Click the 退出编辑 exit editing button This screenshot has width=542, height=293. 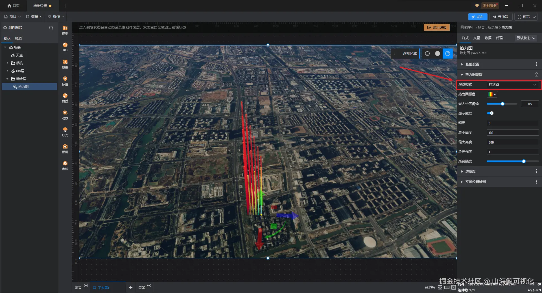point(437,27)
